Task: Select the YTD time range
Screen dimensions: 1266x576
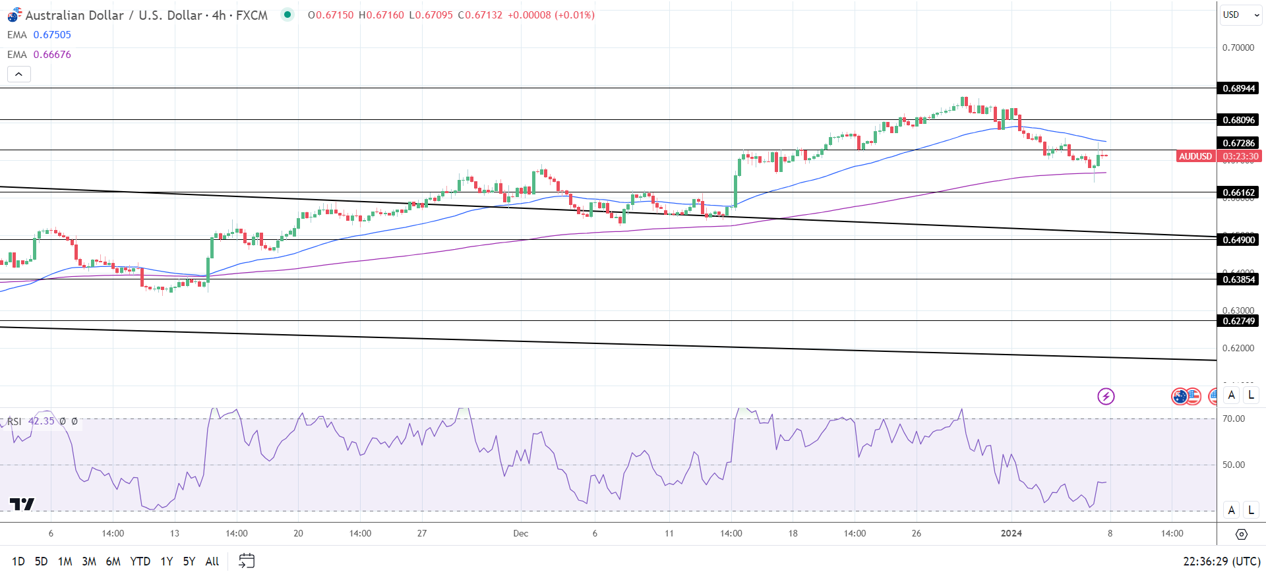Action: point(140,562)
